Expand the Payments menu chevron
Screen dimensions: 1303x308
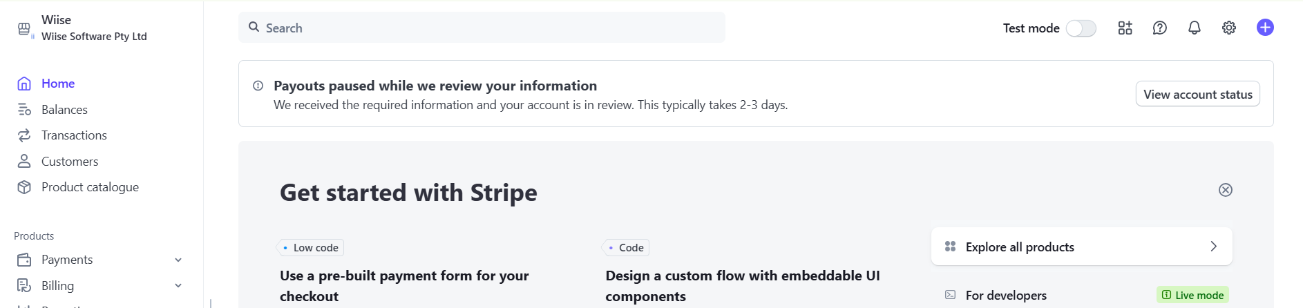coord(178,260)
